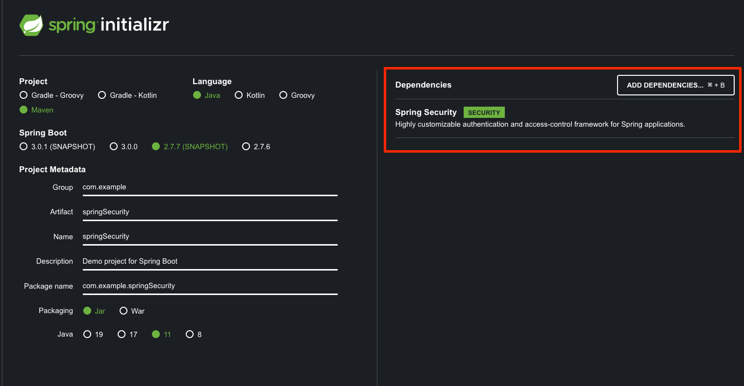This screenshot has height=386, width=744.
Task: Click the Packaging label
Action: (56, 311)
